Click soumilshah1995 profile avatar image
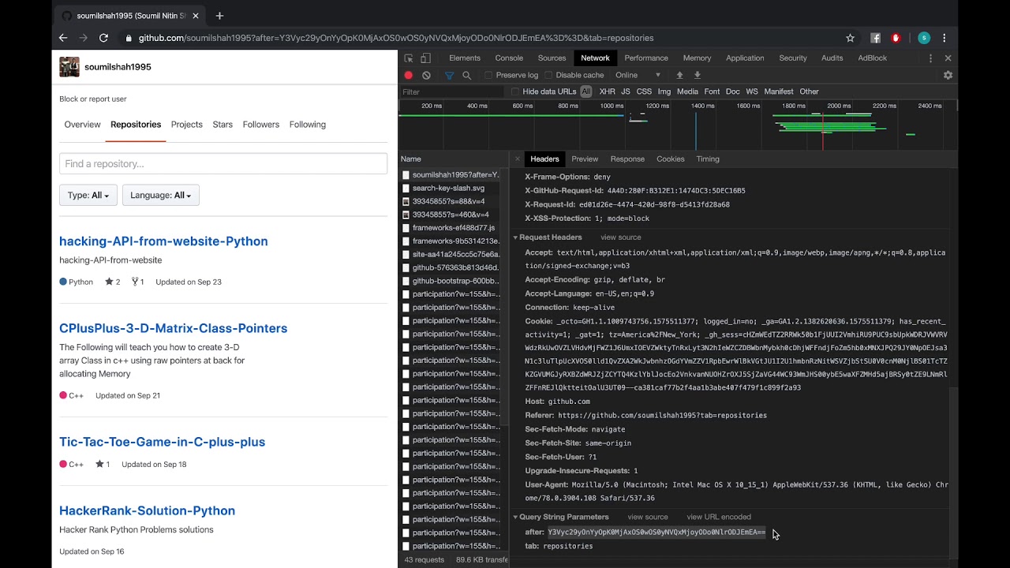This screenshot has height=568, width=1010. [69, 67]
